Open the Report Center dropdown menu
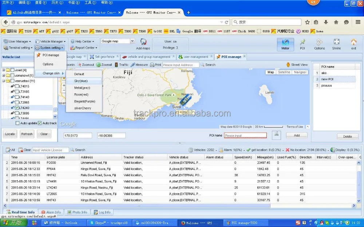Viewport: 364px width, 227px height. pos(84,48)
